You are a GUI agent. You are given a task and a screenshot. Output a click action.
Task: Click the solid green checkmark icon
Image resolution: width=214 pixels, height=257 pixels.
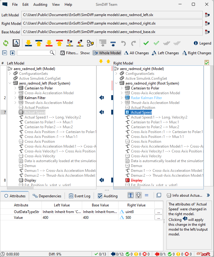146,43
